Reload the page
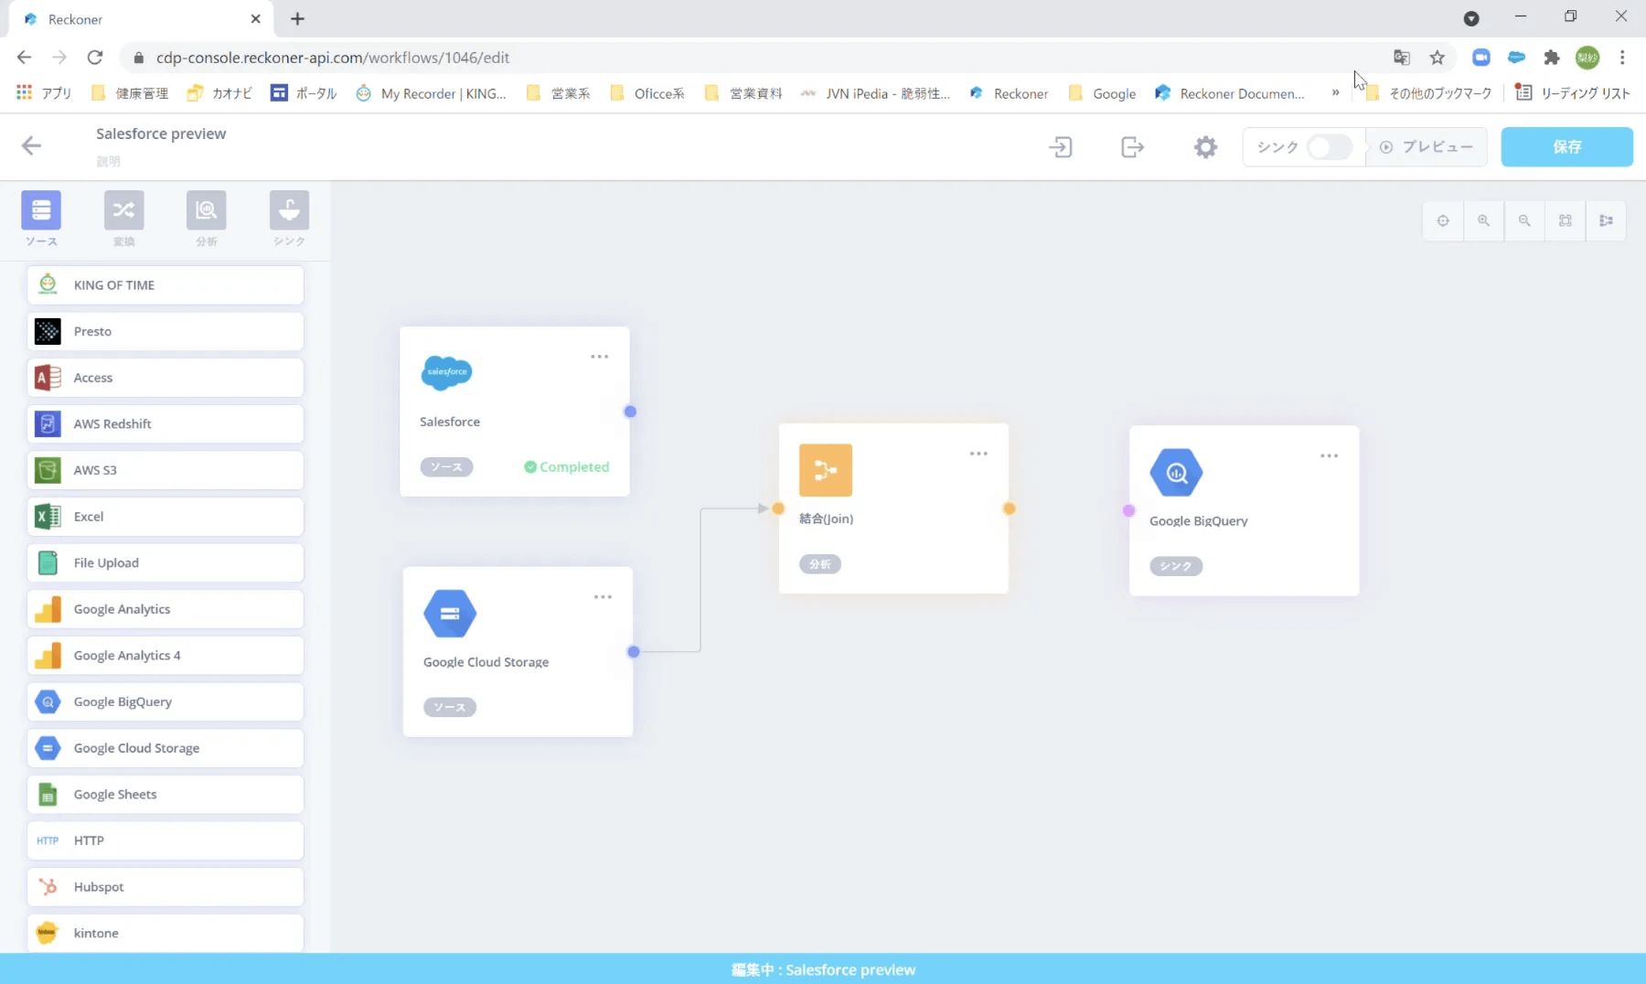 [x=95, y=58]
